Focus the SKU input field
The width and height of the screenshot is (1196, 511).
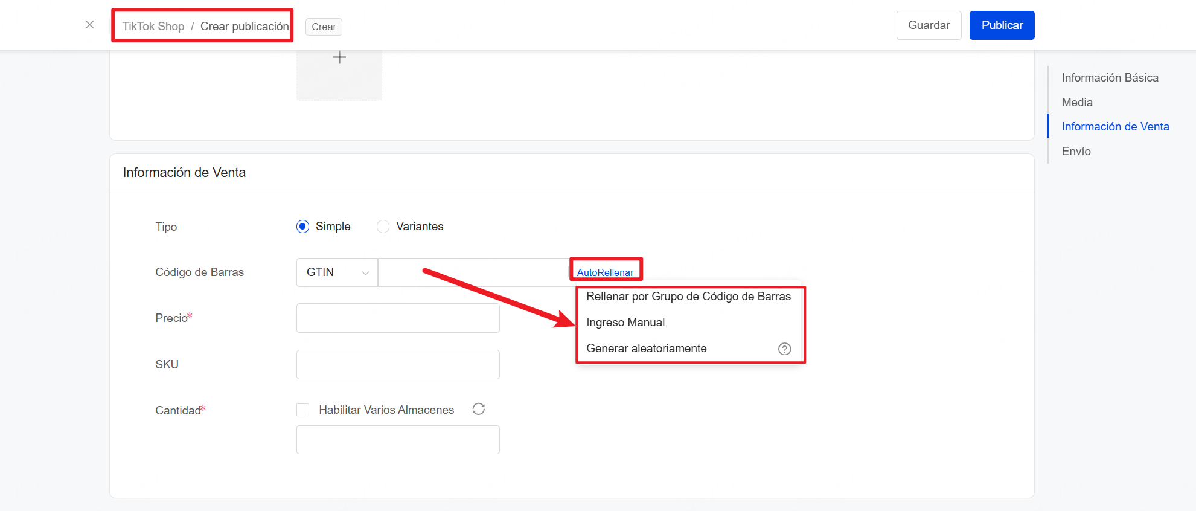[398, 364]
